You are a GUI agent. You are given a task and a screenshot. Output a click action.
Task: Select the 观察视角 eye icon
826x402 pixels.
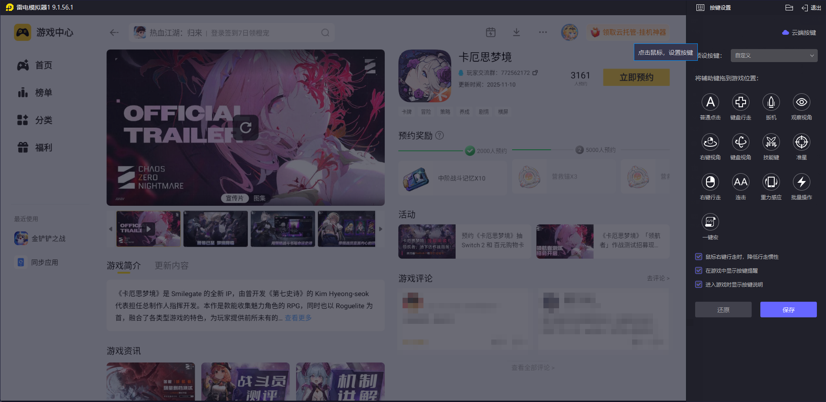coord(802,102)
